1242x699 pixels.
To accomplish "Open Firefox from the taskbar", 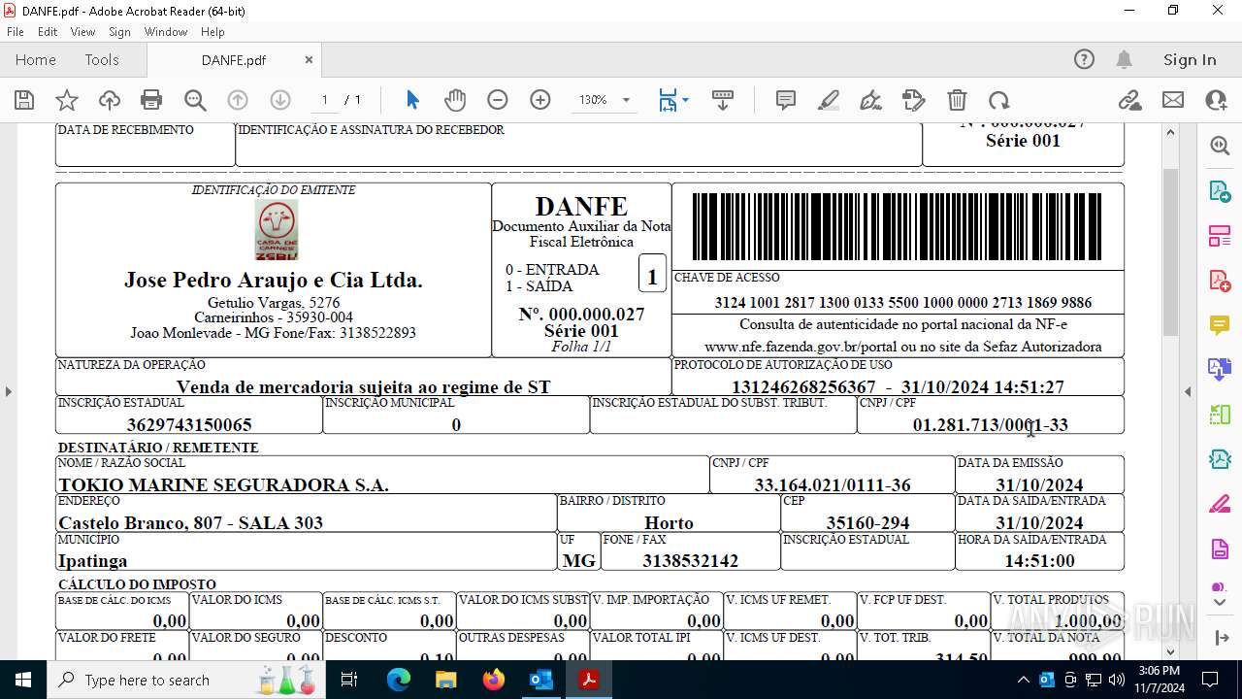I will [494, 680].
